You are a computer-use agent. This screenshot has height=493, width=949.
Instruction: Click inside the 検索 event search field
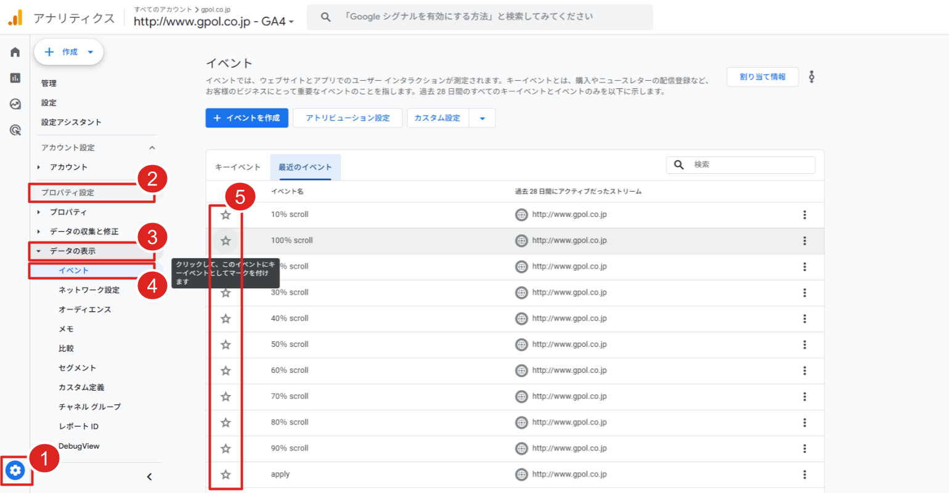[739, 165]
